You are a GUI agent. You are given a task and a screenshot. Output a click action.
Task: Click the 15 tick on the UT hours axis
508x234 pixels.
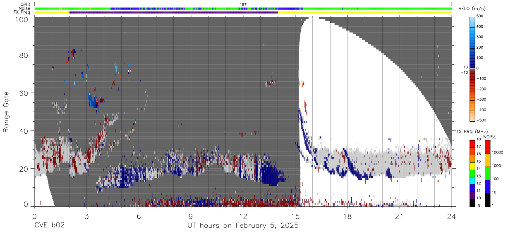click(295, 216)
